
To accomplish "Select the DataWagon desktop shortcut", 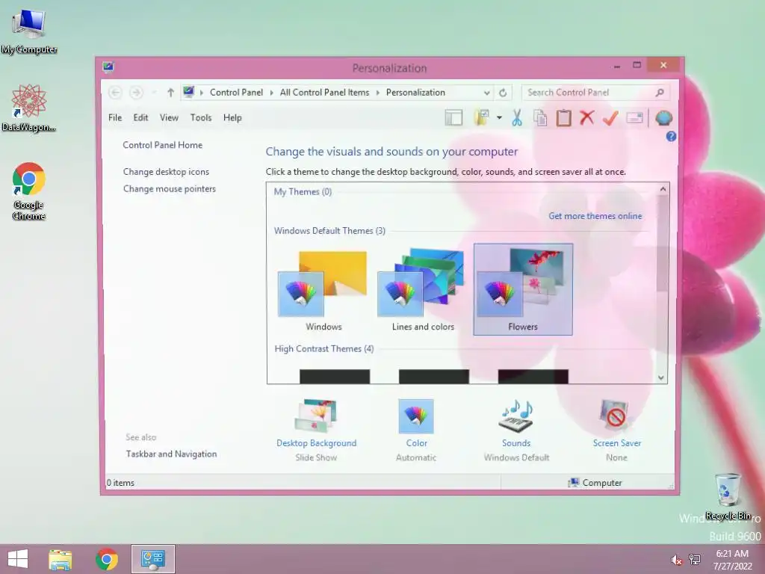I will tap(29, 108).
